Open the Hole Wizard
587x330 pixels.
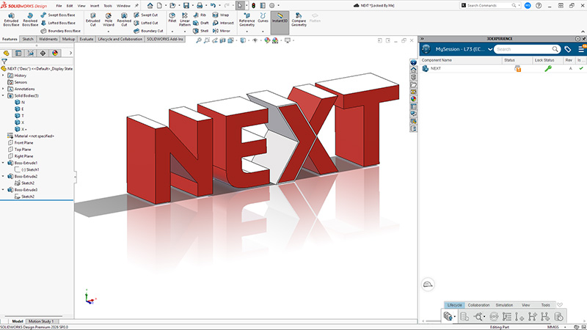point(109,20)
